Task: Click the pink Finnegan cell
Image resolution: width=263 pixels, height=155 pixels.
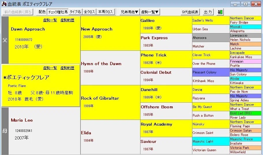Action: pyautogui.click(x=245, y=61)
